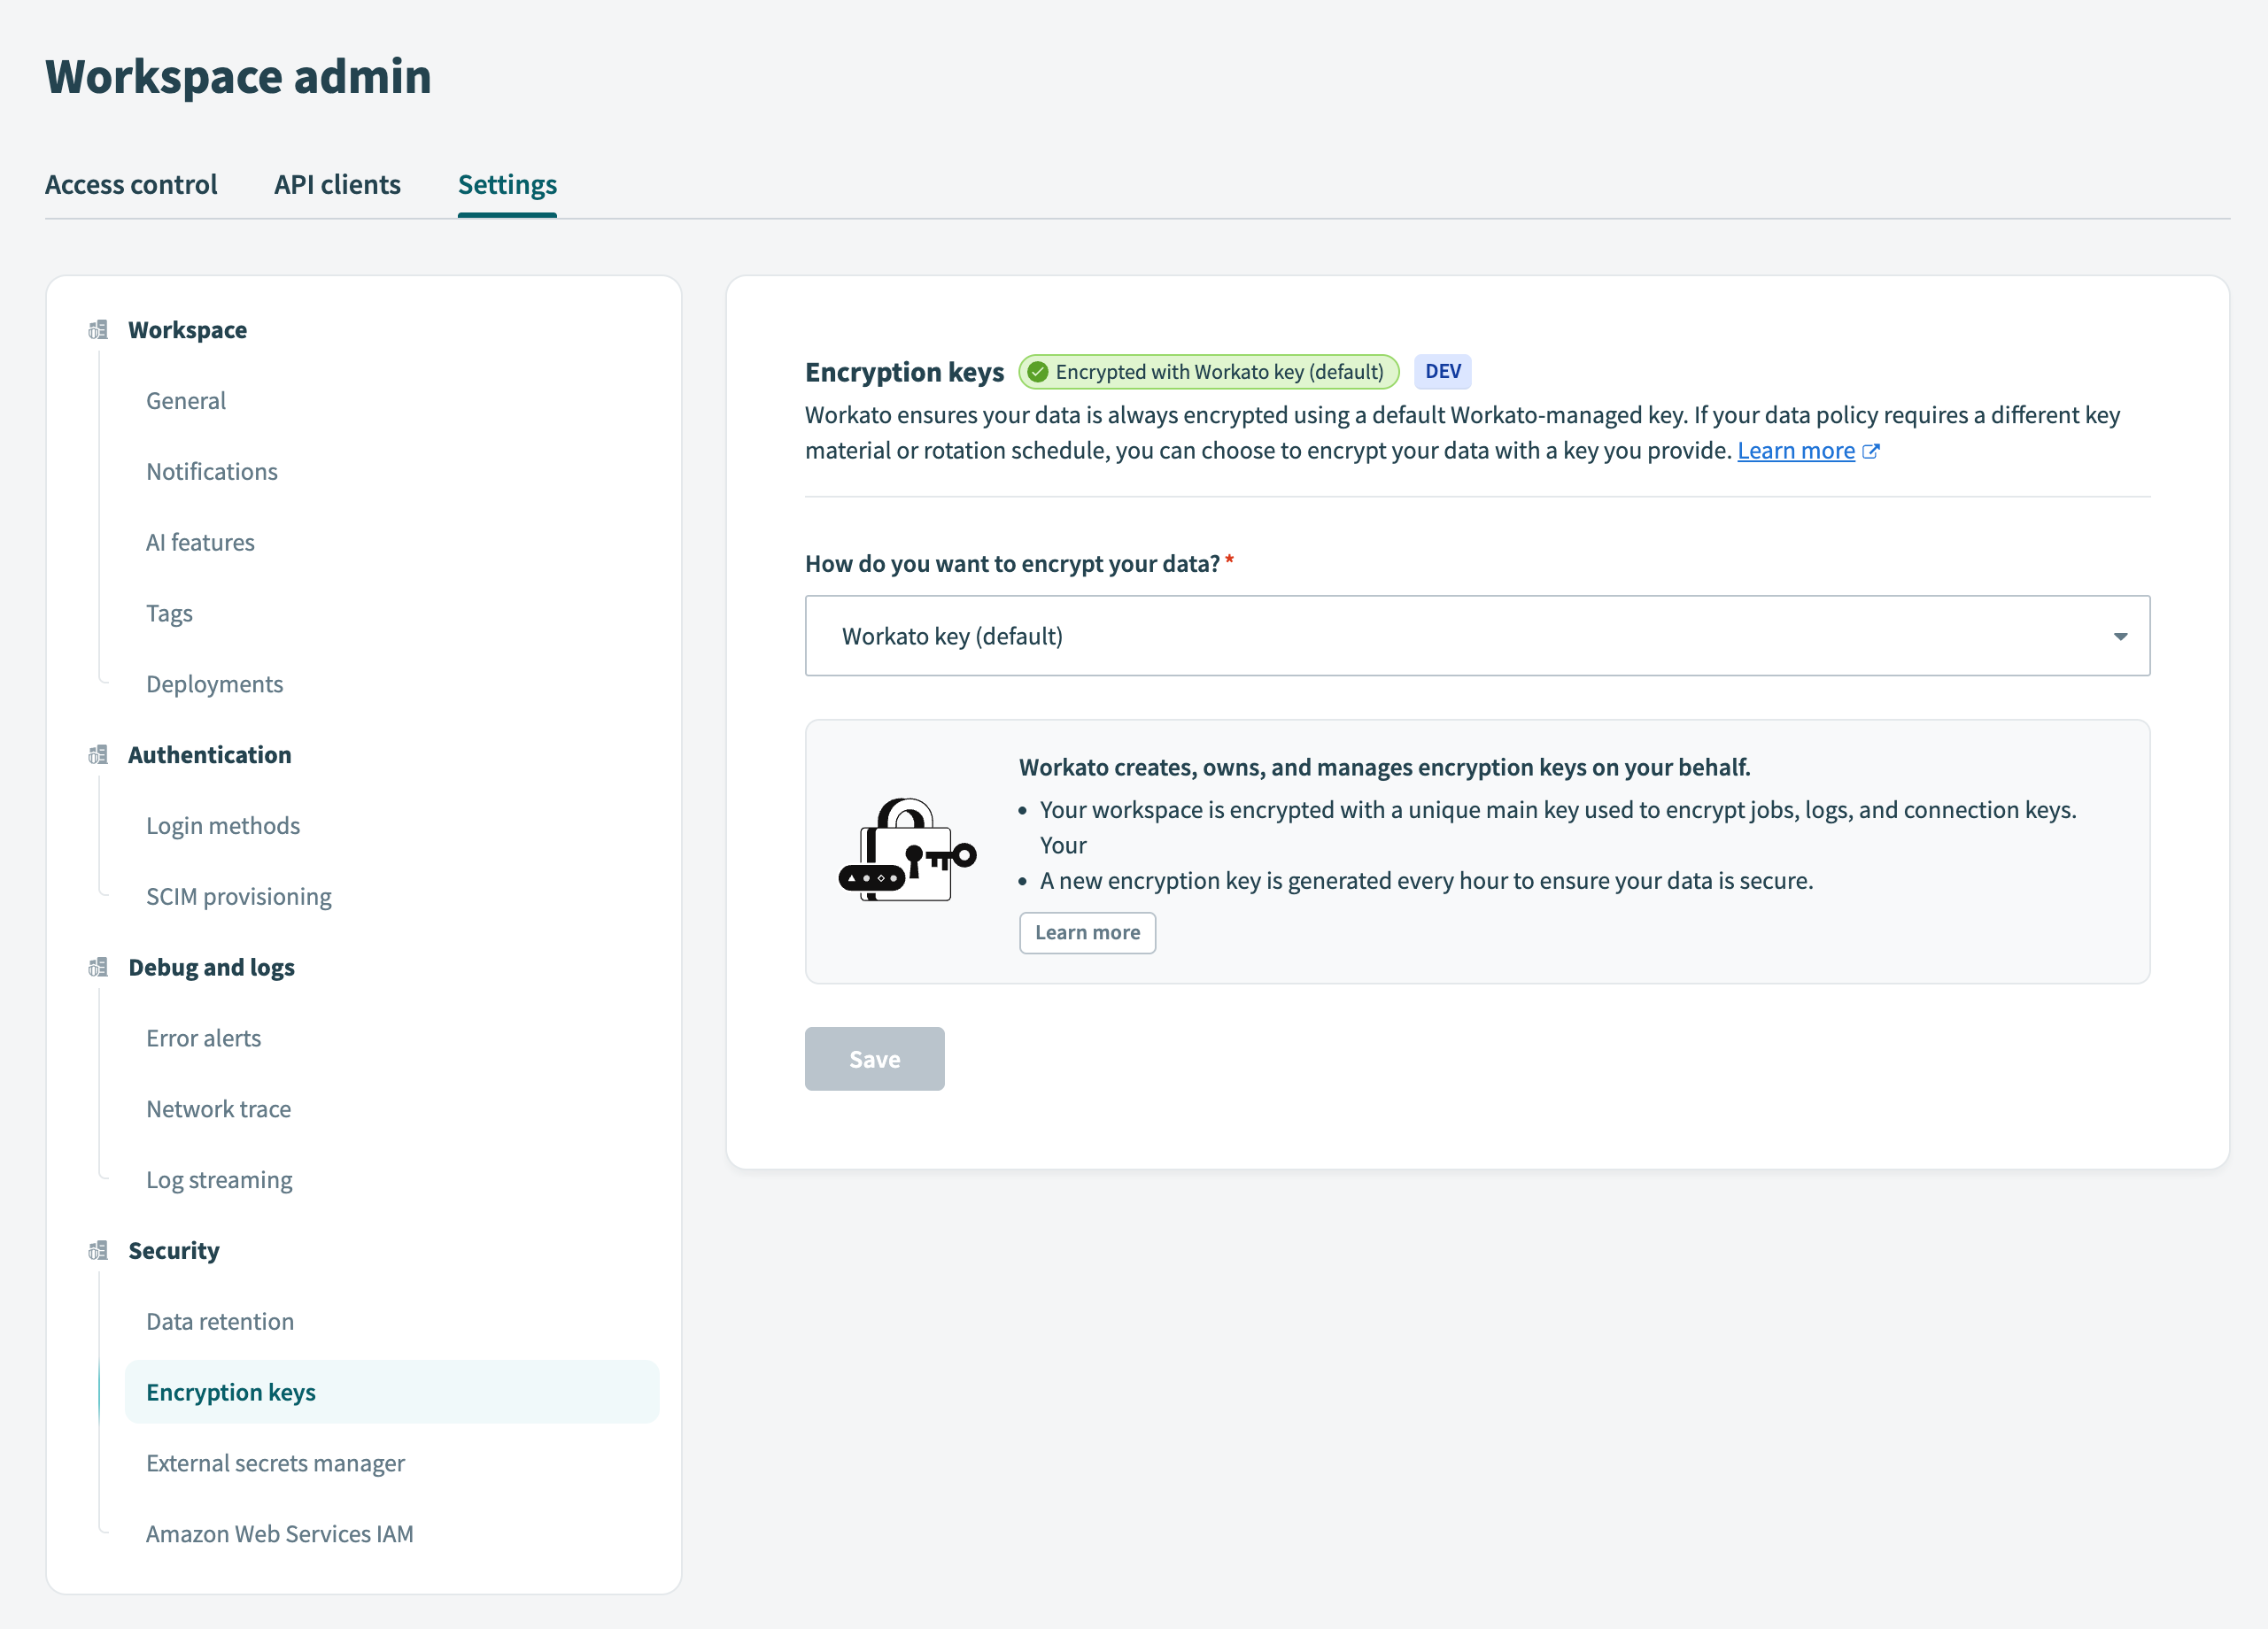2268x1629 pixels.
Task: Open Data retention settings
Action: click(x=220, y=1321)
